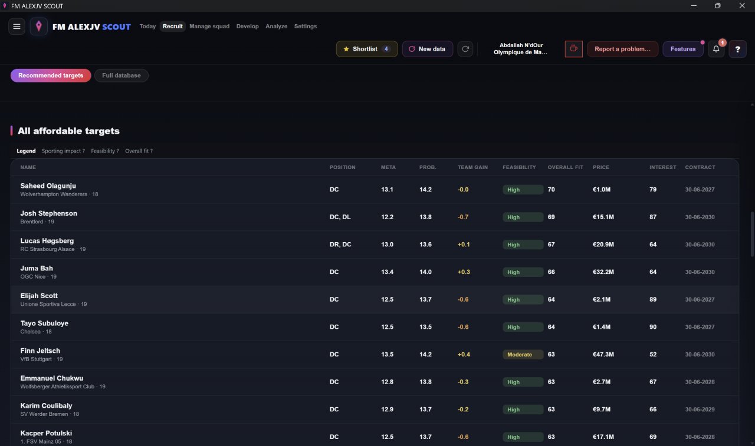Select Recommended targets view
The image size is (755, 446).
pos(51,75)
